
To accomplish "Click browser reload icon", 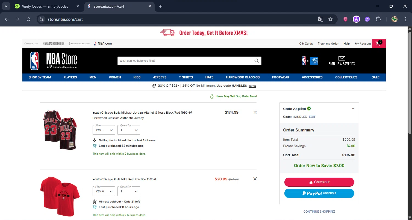I will click(x=29, y=19).
